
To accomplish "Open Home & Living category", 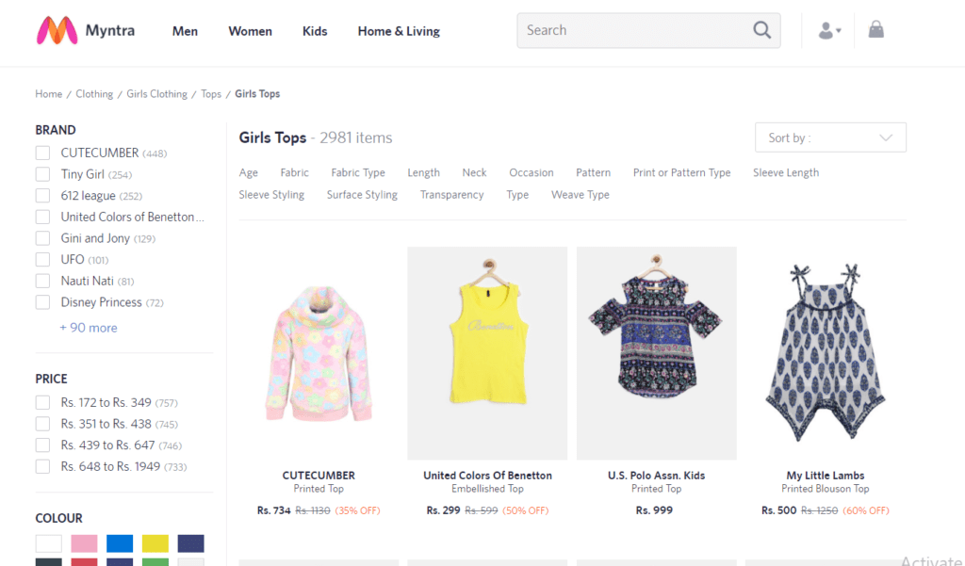I will coord(398,31).
